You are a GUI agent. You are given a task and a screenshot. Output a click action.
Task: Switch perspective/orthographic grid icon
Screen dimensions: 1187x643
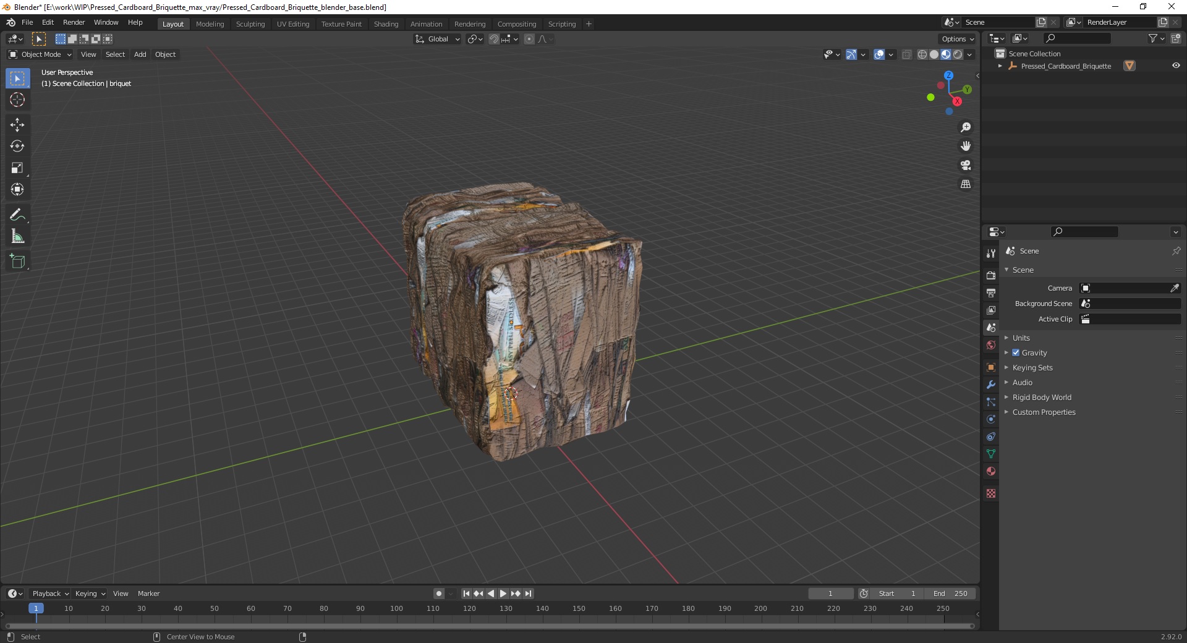click(966, 184)
